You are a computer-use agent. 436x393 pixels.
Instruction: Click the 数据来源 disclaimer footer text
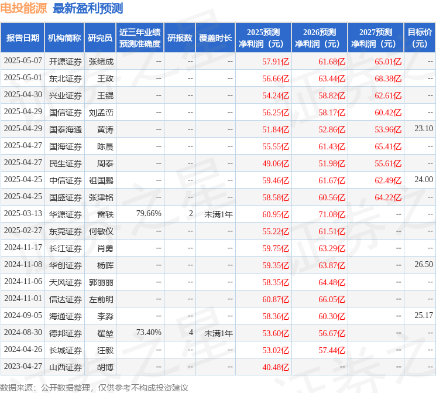click(x=94, y=387)
